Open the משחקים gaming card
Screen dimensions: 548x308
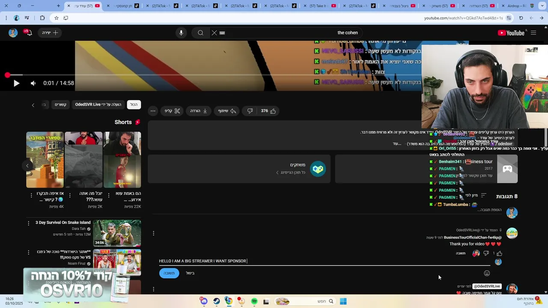click(239, 169)
